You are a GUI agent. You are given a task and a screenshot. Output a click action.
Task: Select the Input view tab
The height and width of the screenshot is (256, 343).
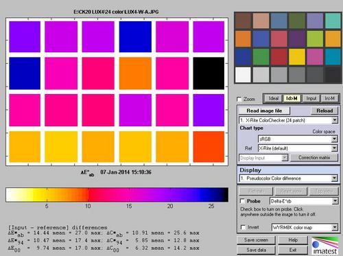[311, 98]
